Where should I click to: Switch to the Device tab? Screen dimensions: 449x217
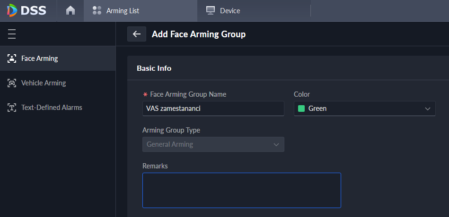pyautogui.click(x=254, y=10)
